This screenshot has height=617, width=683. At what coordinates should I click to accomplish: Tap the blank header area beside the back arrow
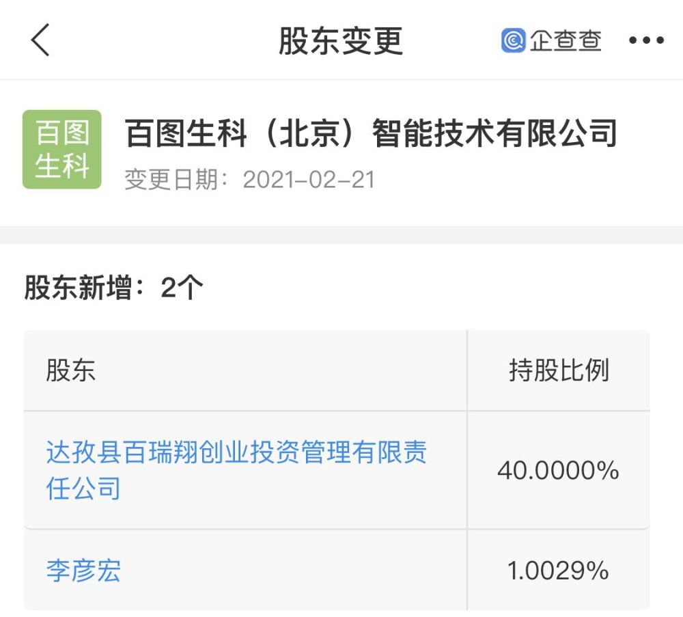point(157,41)
